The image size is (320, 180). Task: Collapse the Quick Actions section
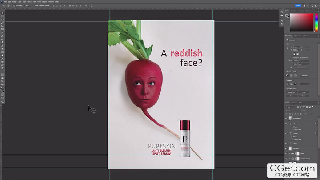tap(286, 88)
